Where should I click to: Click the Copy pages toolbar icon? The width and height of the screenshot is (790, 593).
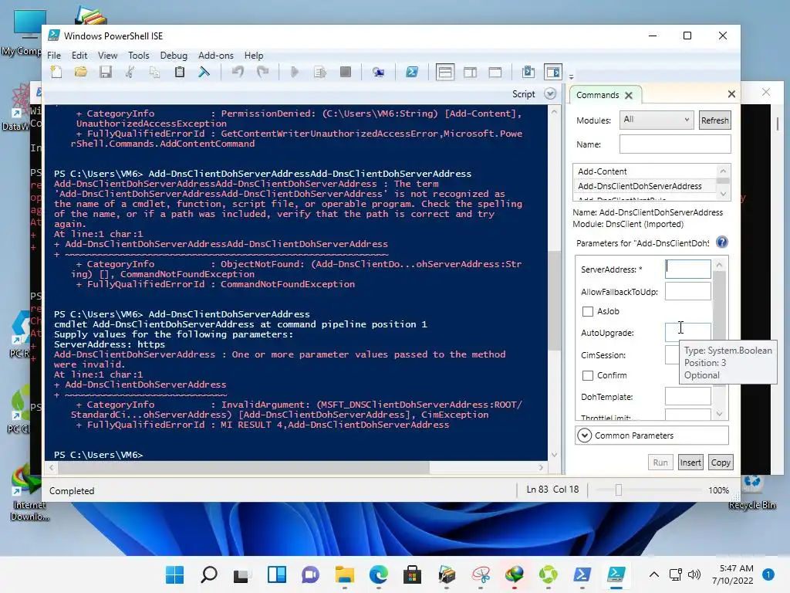tap(154, 72)
